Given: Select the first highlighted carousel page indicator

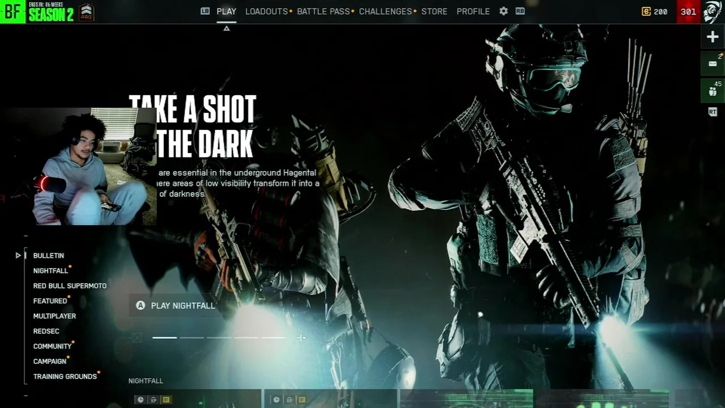Looking at the screenshot, I should 165,338.
